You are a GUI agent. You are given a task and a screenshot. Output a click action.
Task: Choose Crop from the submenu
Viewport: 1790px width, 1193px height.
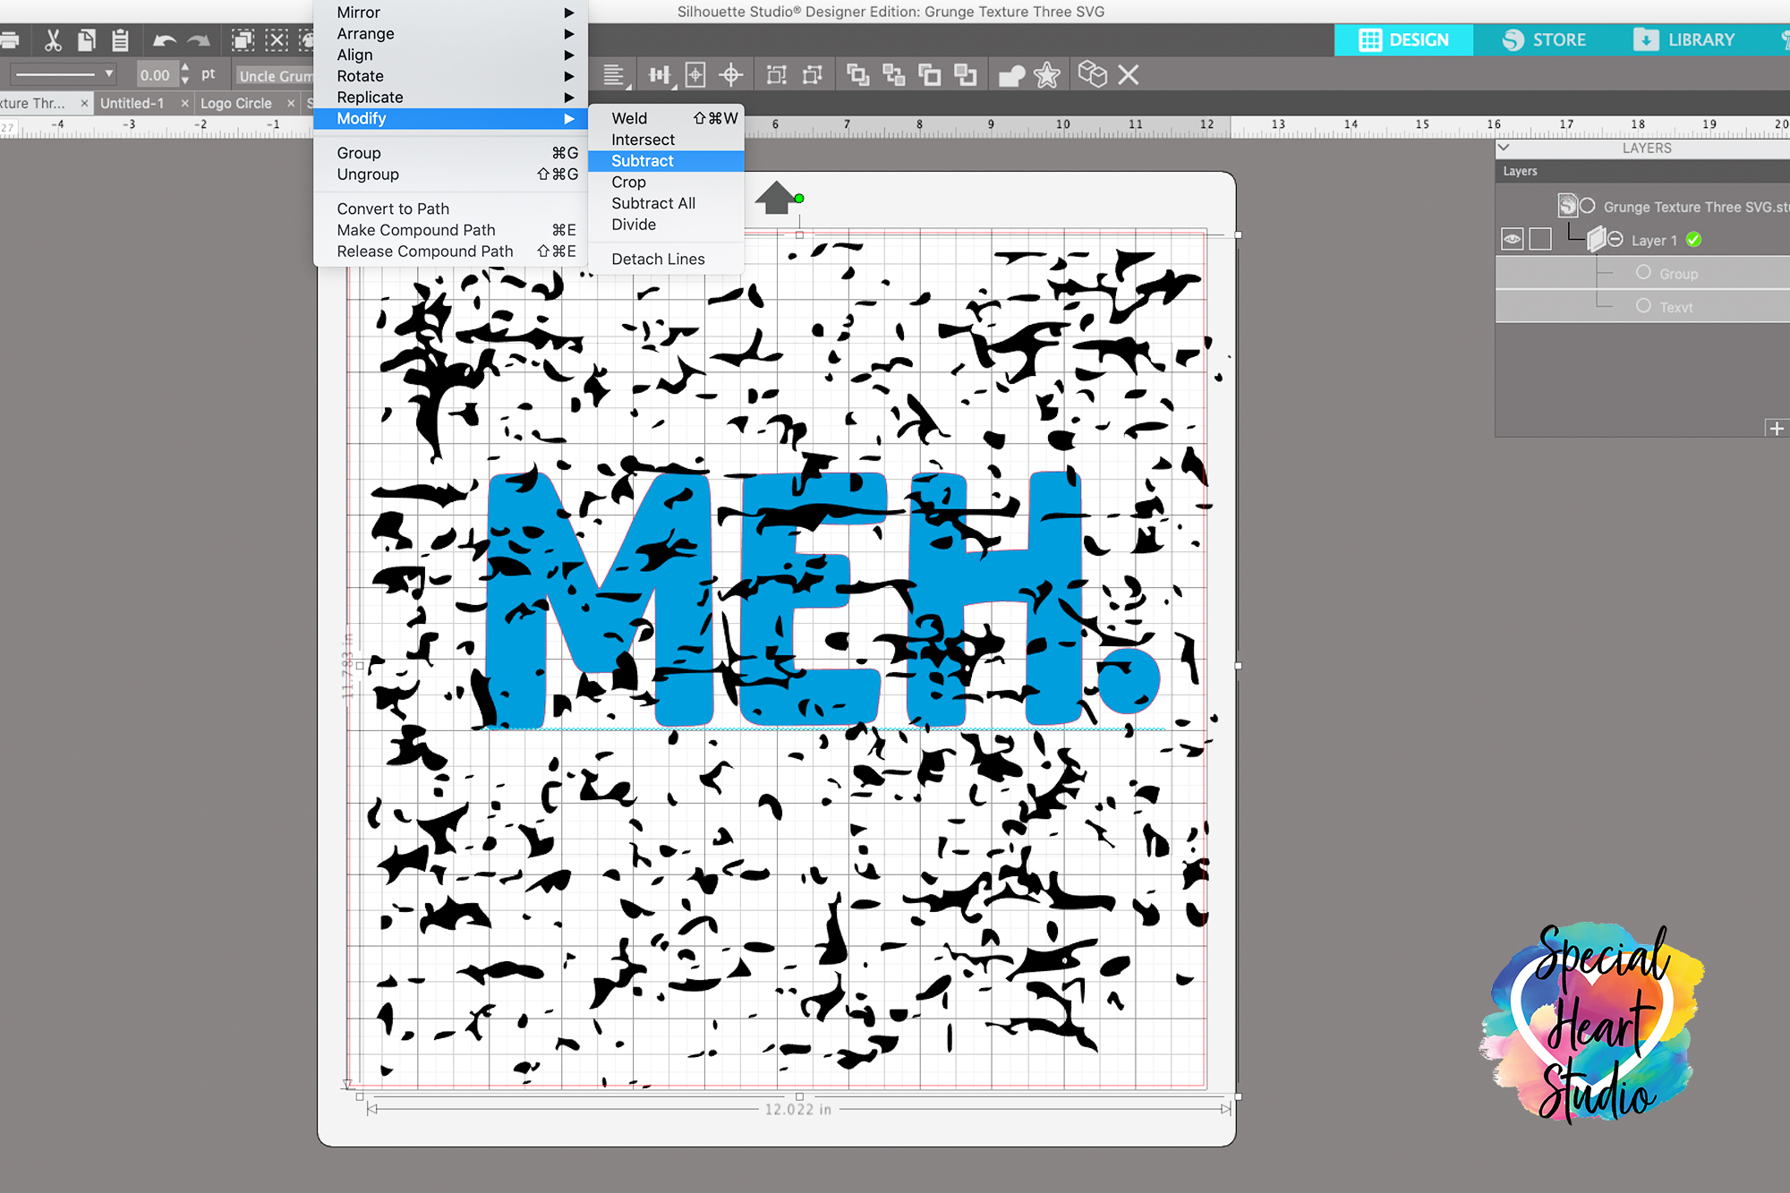666,182
